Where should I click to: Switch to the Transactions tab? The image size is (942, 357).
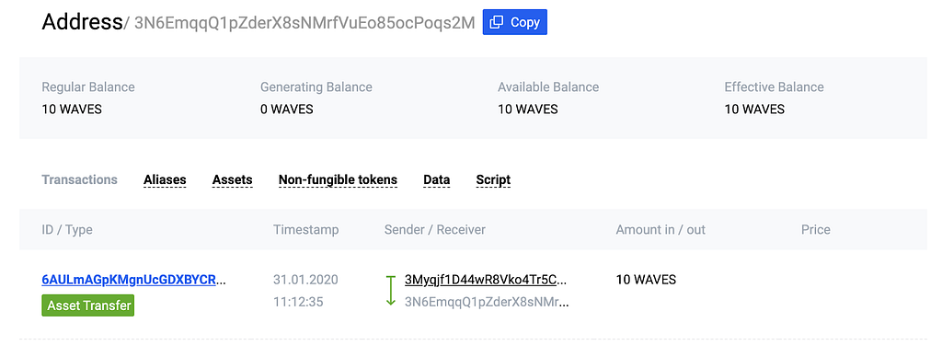(x=79, y=179)
